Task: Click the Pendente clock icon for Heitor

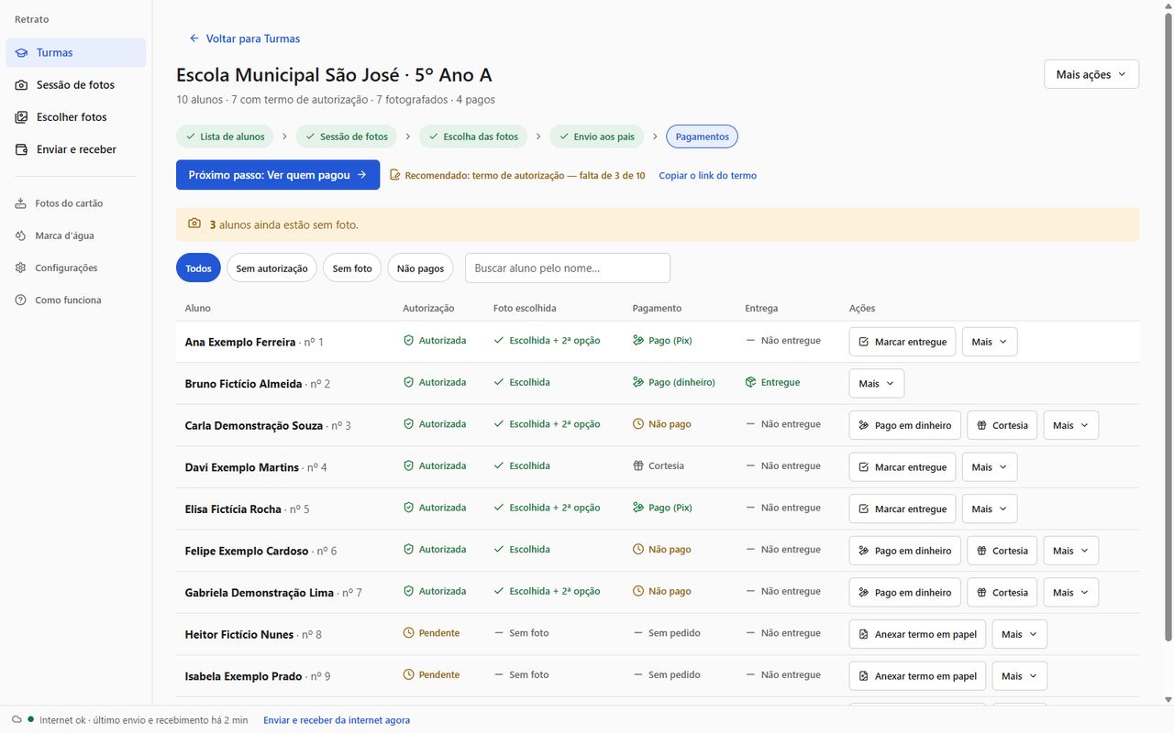Action: (409, 633)
